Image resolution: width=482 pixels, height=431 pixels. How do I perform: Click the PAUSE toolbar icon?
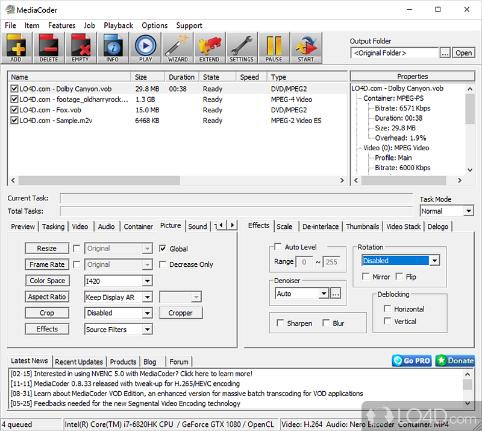pyautogui.click(x=274, y=48)
